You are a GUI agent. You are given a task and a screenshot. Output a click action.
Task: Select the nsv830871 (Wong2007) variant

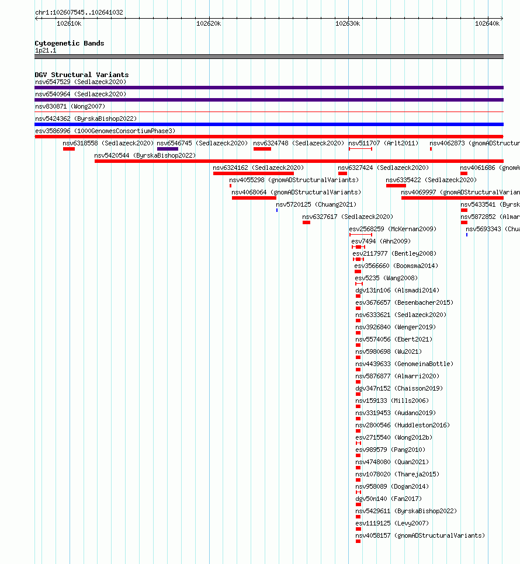70,106
